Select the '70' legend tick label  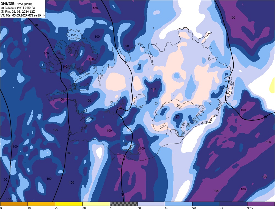coord(139,208)
